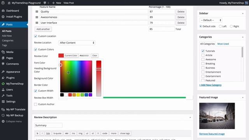Click the My WP Backup icon
Screen dimensions: 249x140
3,115
